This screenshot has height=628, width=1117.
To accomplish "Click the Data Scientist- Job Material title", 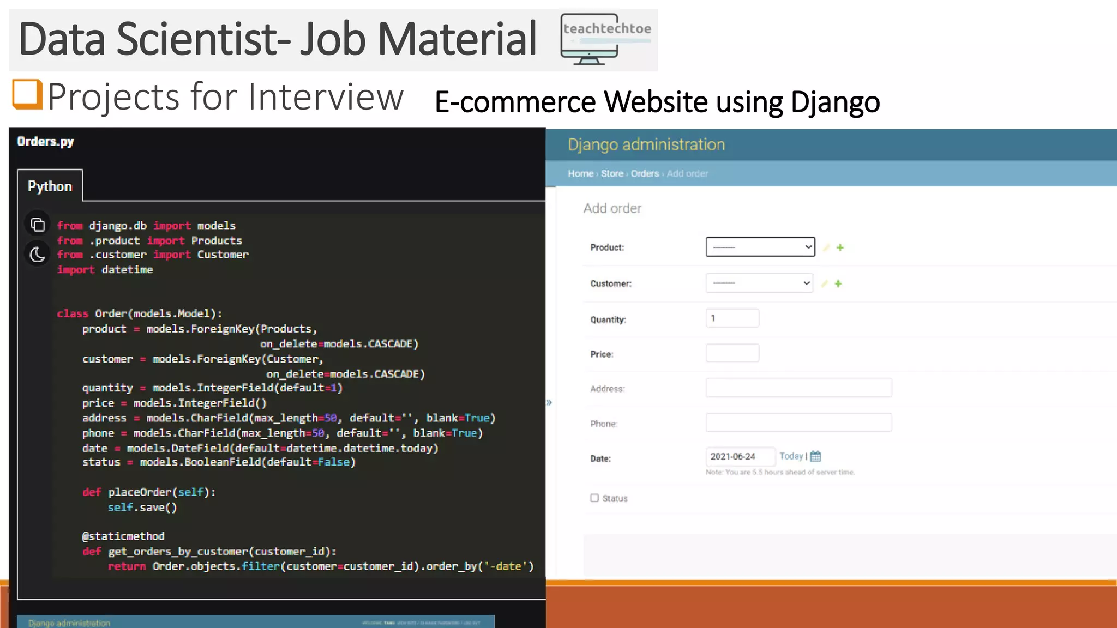I will [x=278, y=38].
